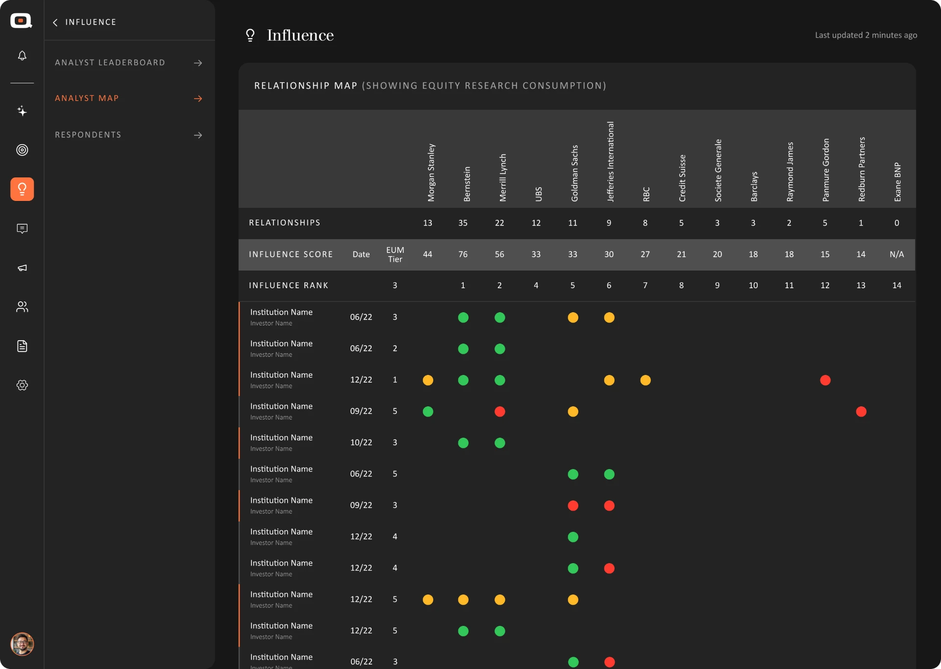Click the yellow RBC dot
Viewport: 941px width, 669px height.
coord(645,380)
